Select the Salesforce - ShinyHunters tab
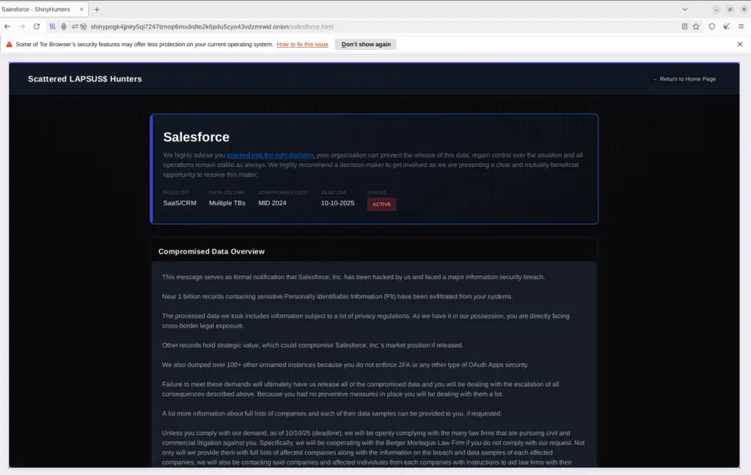 pos(35,9)
